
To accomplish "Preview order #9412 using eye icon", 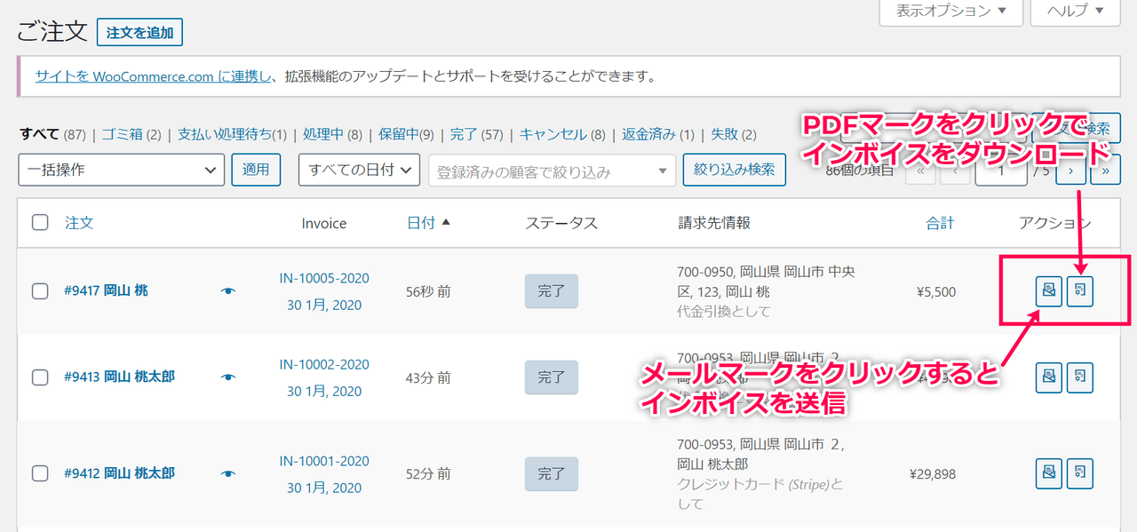I will (228, 474).
